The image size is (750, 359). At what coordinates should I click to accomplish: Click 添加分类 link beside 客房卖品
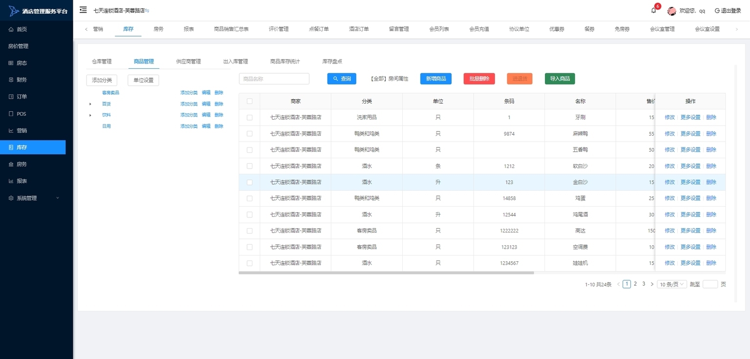(189, 93)
